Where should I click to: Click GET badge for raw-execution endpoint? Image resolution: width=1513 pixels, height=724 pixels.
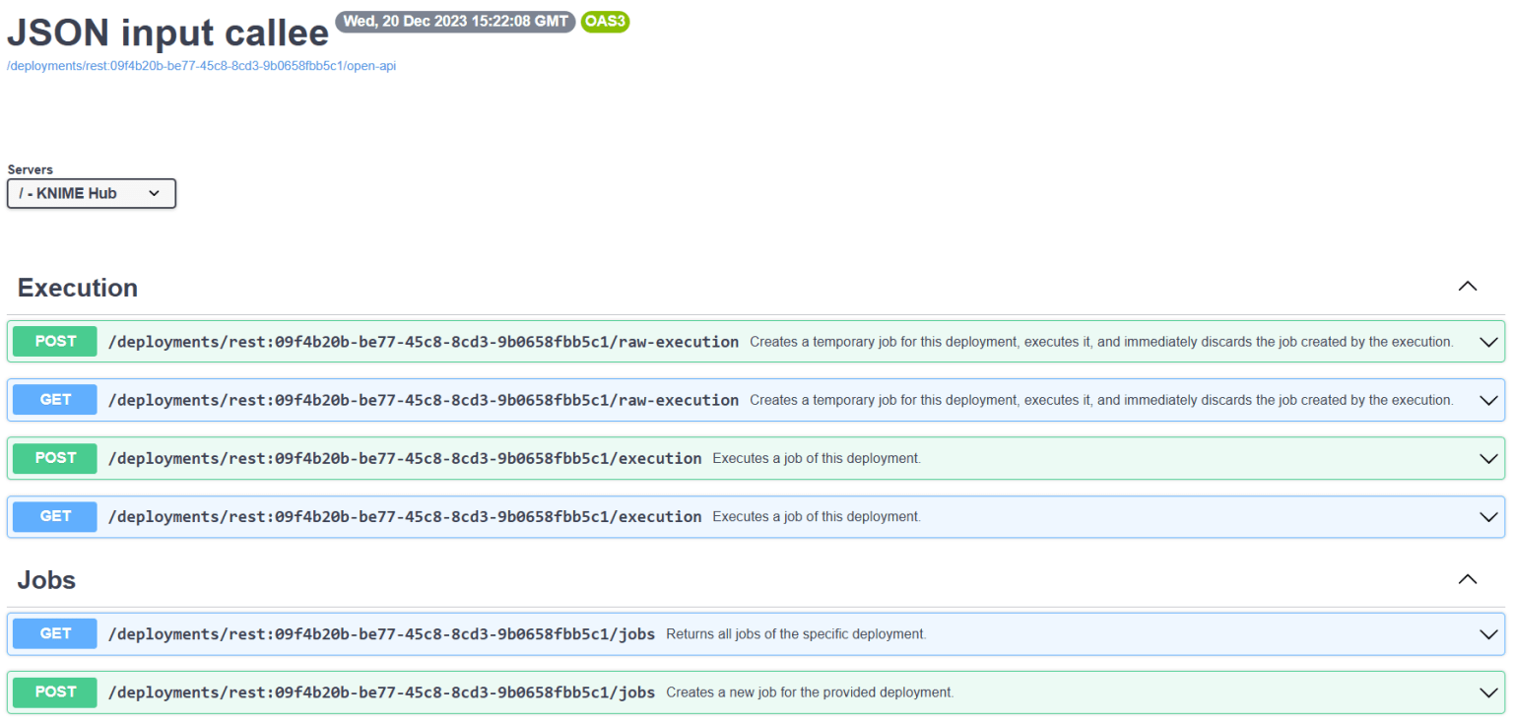click(x=55, y=399)
